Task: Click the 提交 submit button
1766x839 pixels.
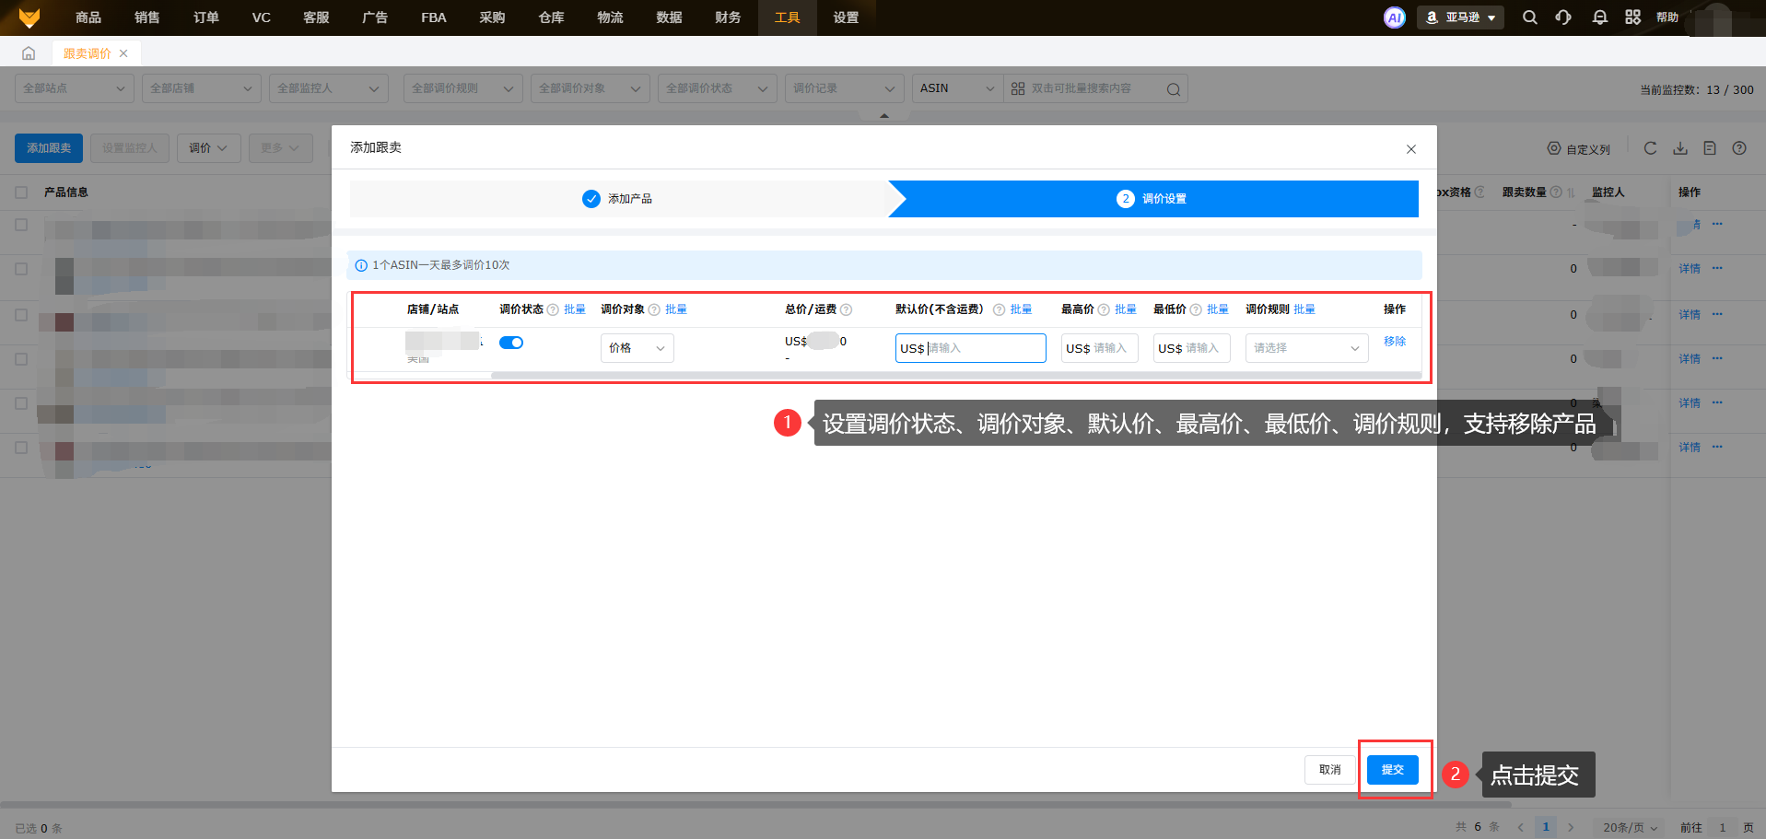Action: [x=1392, y=770]
